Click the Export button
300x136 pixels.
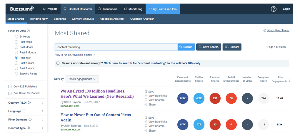click(232, 47)
